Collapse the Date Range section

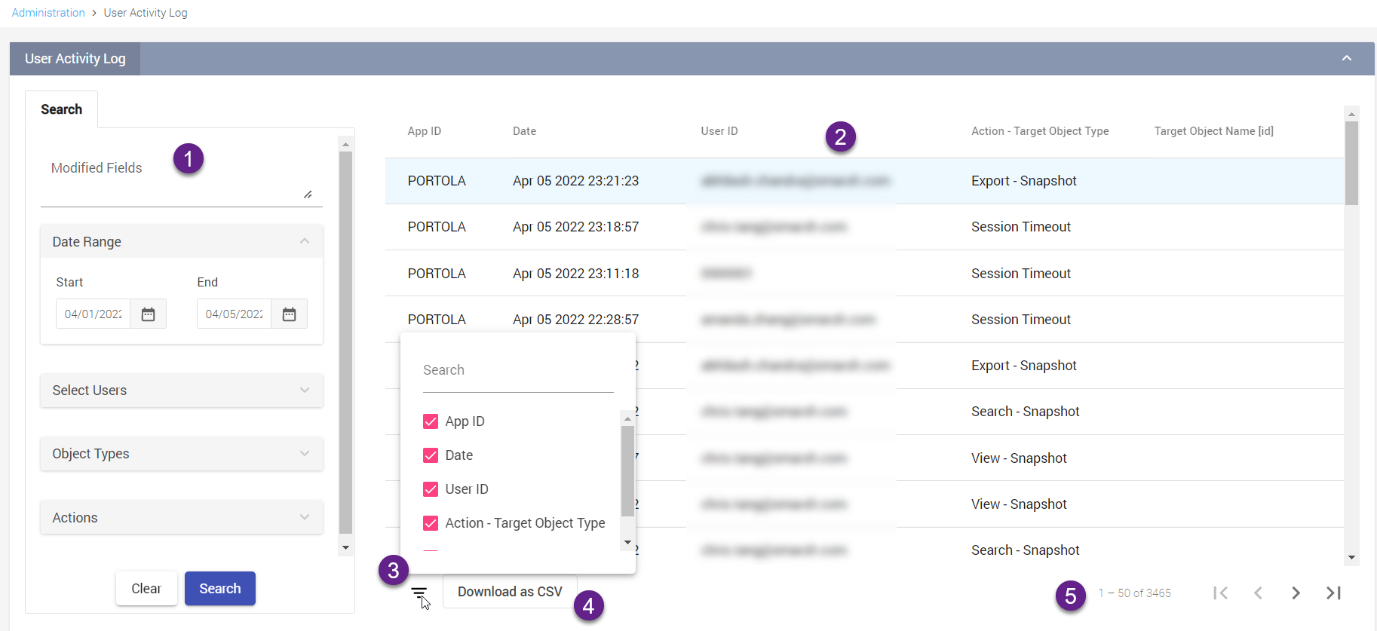click(x=182, y=242)
